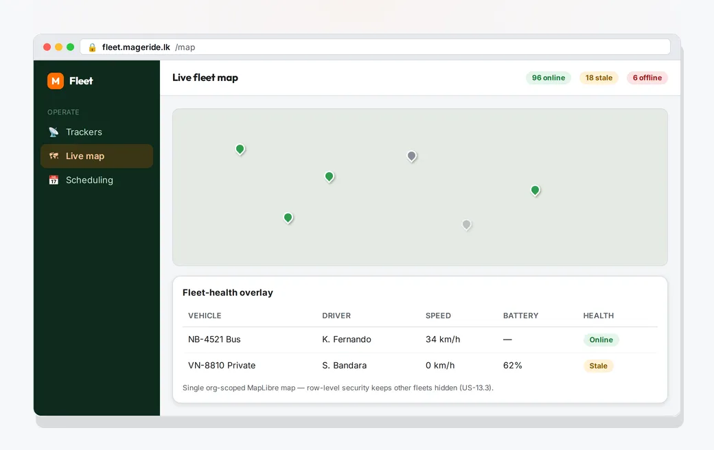
Task: Click the Live fleet map page title
Action: pos(205,78)
